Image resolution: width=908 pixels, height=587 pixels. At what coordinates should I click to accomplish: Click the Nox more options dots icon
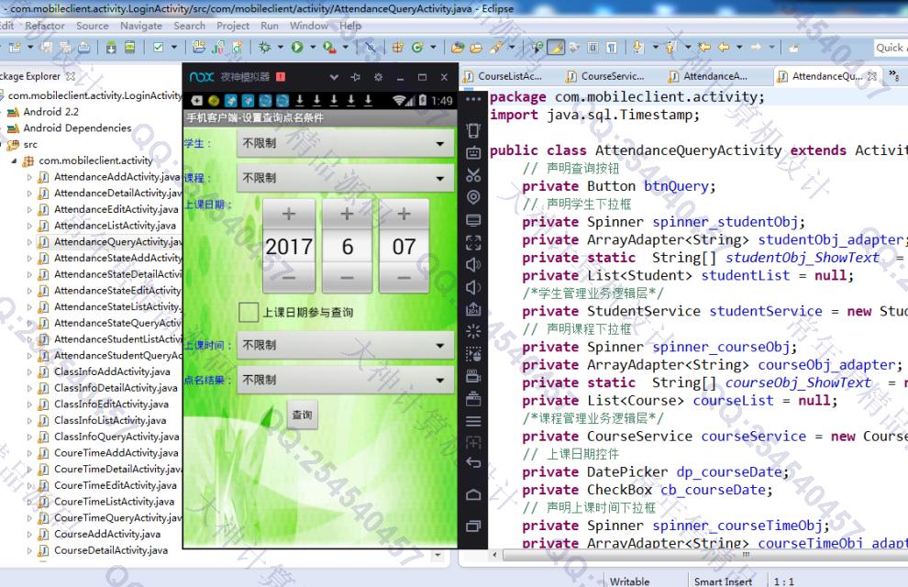coord(473,100)
